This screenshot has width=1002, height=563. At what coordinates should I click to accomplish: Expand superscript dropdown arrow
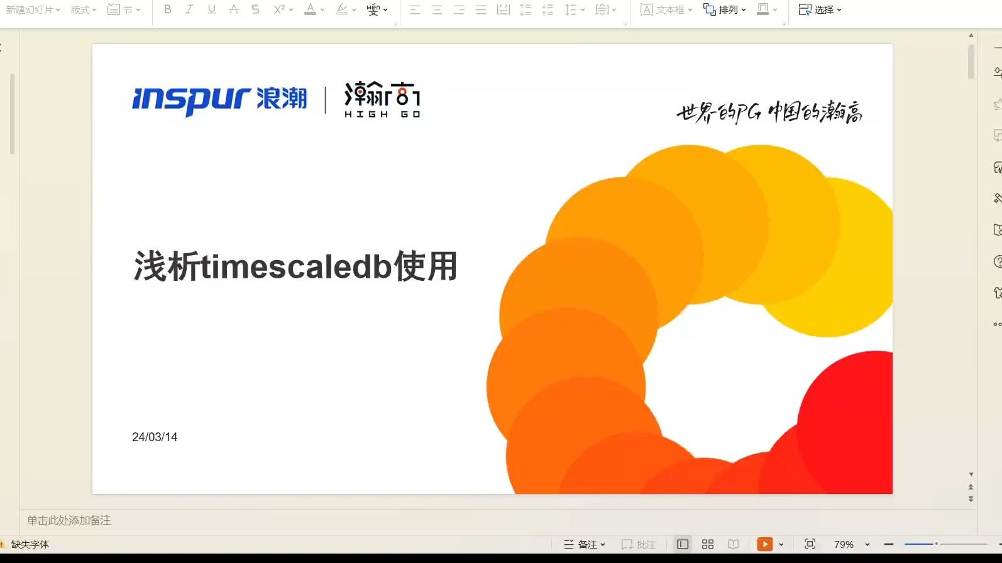tap(291, 10)
